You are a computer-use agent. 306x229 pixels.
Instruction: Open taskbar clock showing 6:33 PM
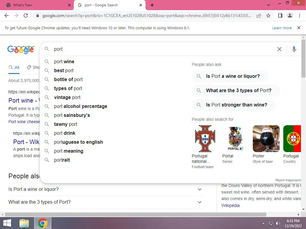pos(293,223)
